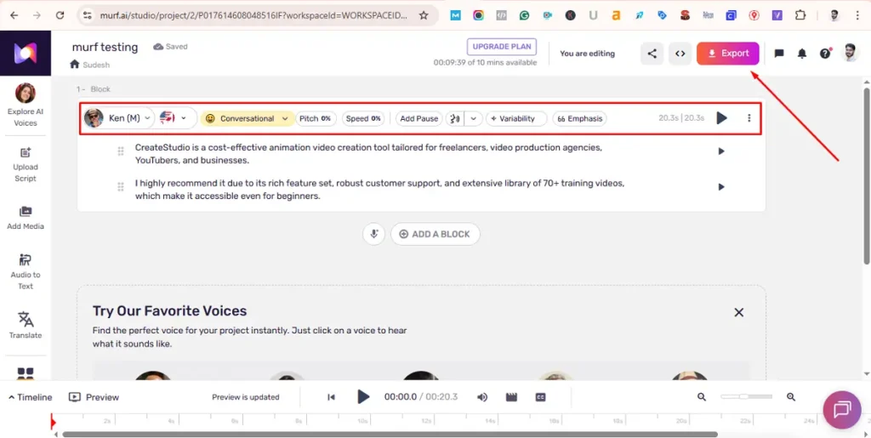This screenshot has height=438, width=871.
Task: Open the Amazon 'a' extension icon
Action: (616, 15)
